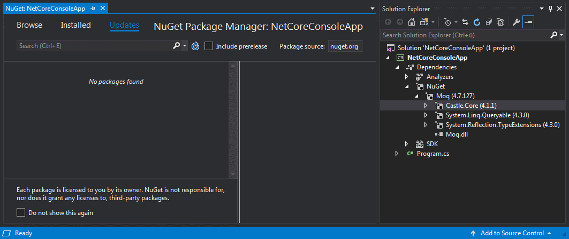The image size is (569, 239).
Task: Click the Sync with Active Document icon
Action: point(465,22)
